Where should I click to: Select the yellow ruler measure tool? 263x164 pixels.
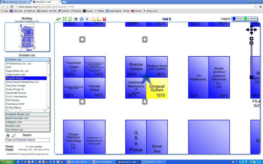click(99, 19)
